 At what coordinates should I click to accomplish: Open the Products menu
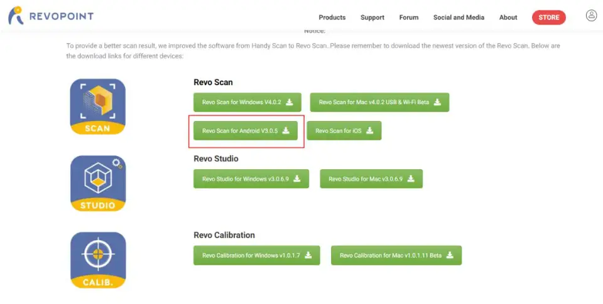[x=332, y=18]
